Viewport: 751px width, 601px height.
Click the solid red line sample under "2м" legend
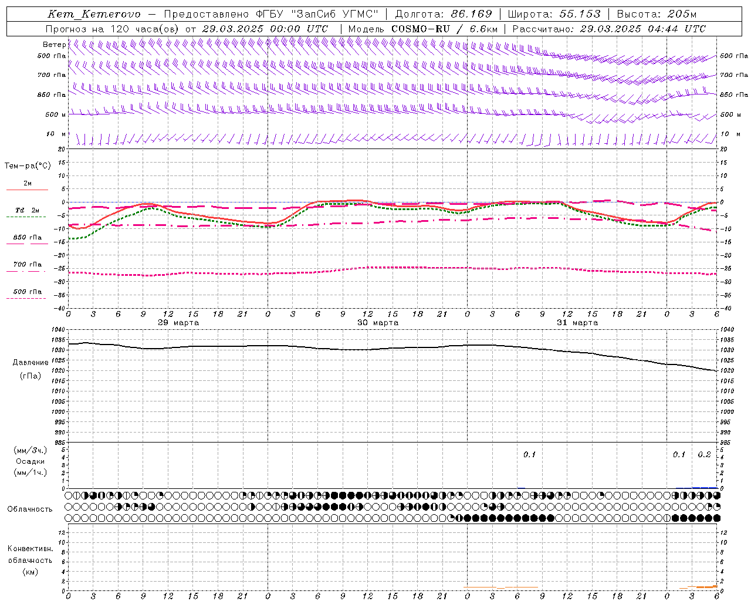coord(28,190)
